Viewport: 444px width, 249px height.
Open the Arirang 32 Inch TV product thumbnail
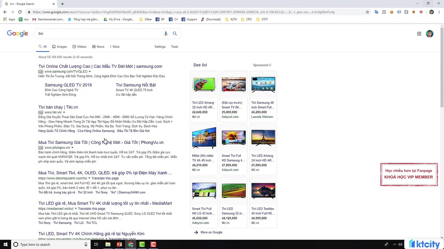(x=204, y=85)
